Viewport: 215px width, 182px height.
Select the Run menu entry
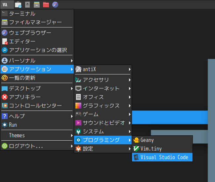[37, 125]
